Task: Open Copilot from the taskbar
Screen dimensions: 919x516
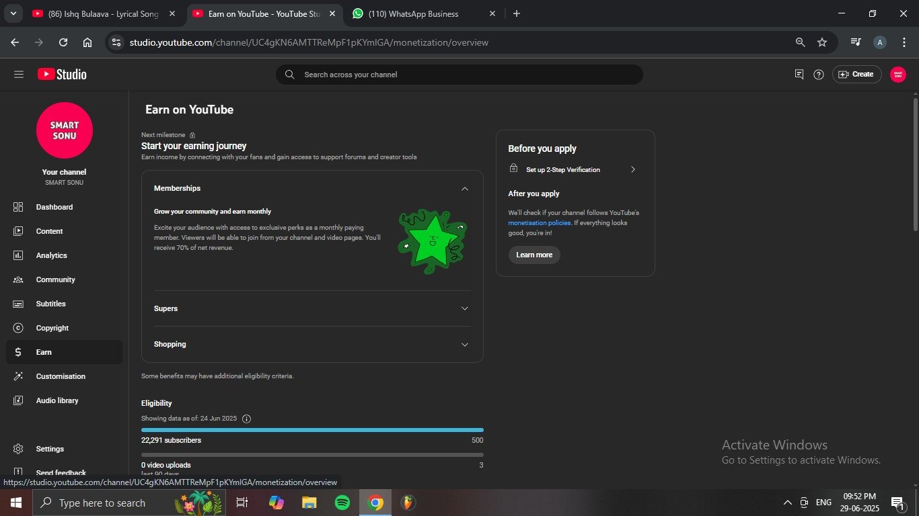Action: tap(277, 503)
